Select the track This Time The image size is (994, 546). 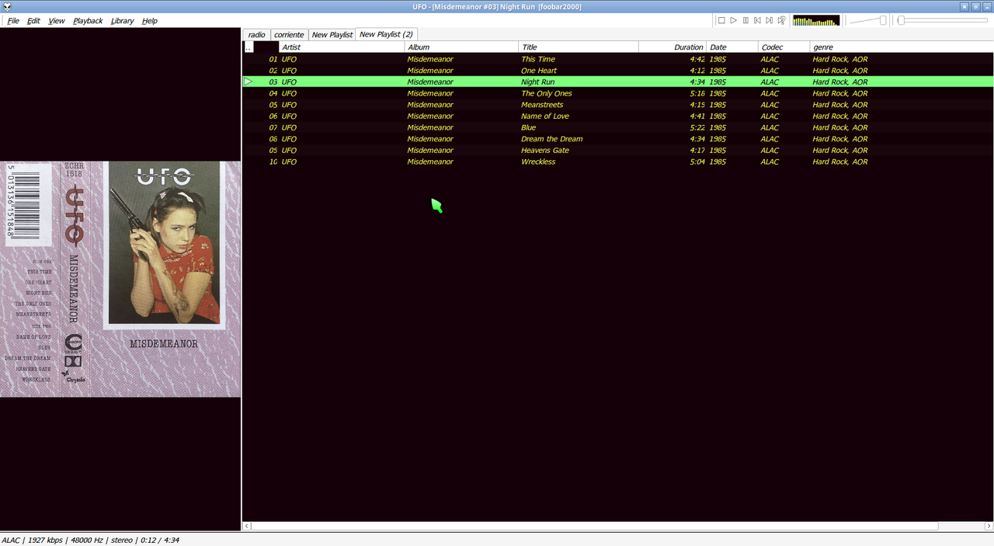(617, 59)
